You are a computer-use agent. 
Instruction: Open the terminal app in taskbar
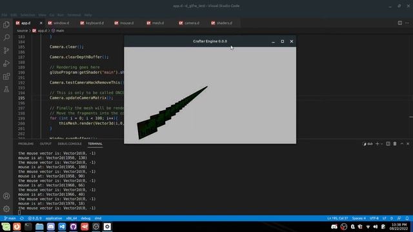(28, 227)
